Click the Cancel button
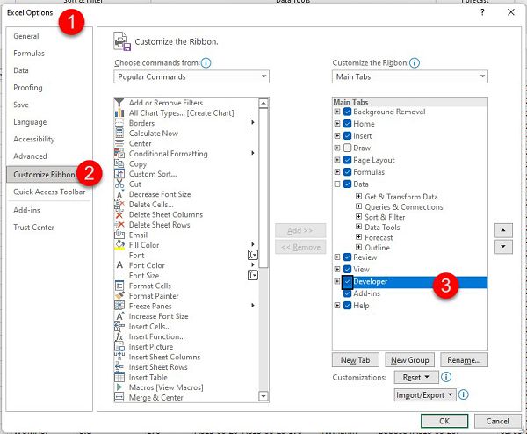 click(497, 421)
